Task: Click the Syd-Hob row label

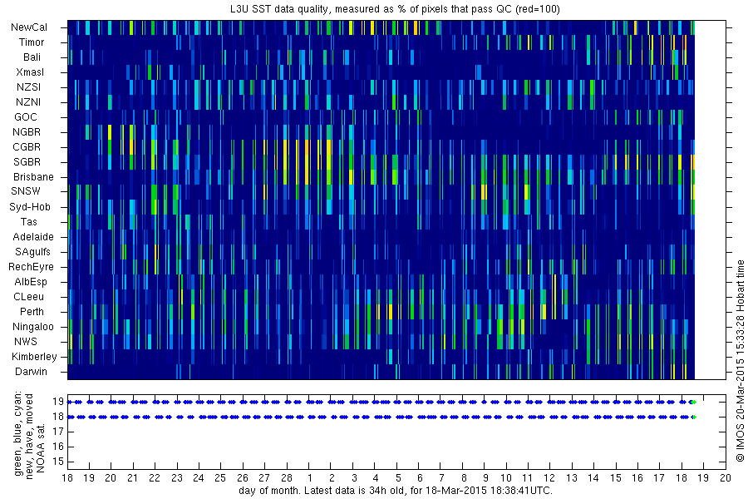Action: [30, 207]
